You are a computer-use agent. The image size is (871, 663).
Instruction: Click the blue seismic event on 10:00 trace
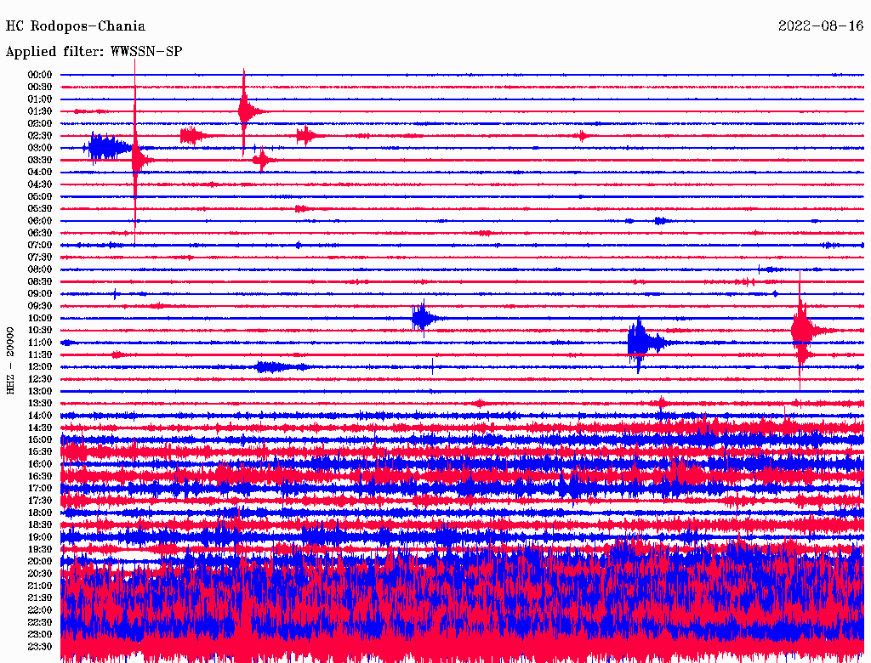pos(423,318)
